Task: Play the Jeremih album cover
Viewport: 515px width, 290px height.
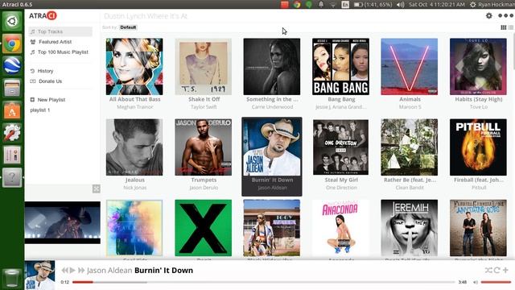Action: pos(410,228)
